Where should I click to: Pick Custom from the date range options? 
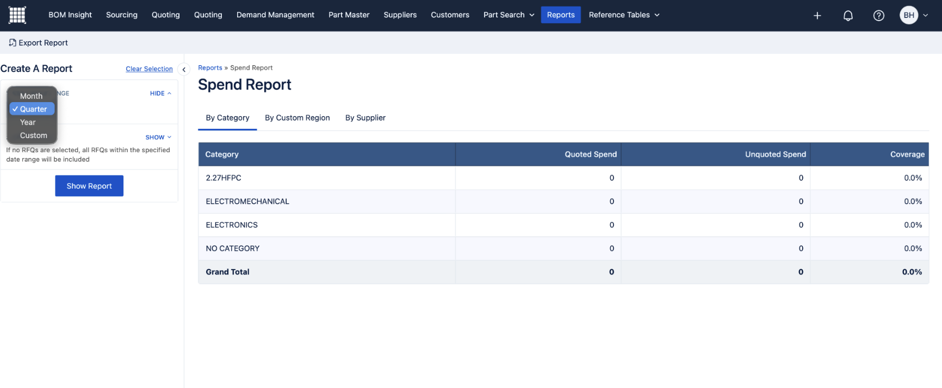coord(33,135)
